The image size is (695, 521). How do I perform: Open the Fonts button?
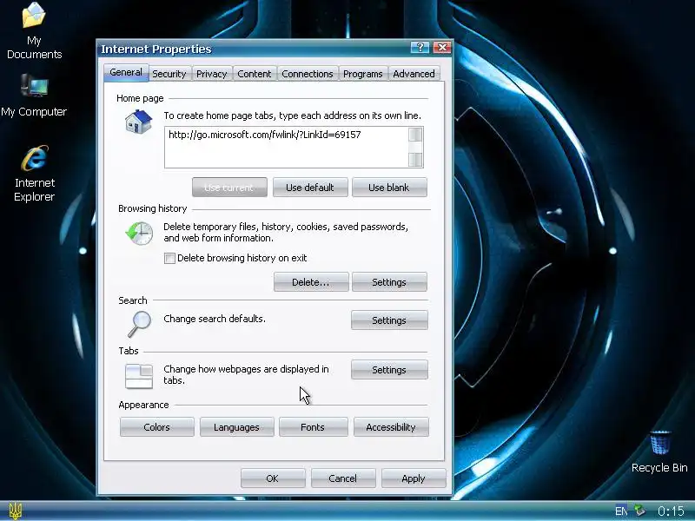click(313, 427)
